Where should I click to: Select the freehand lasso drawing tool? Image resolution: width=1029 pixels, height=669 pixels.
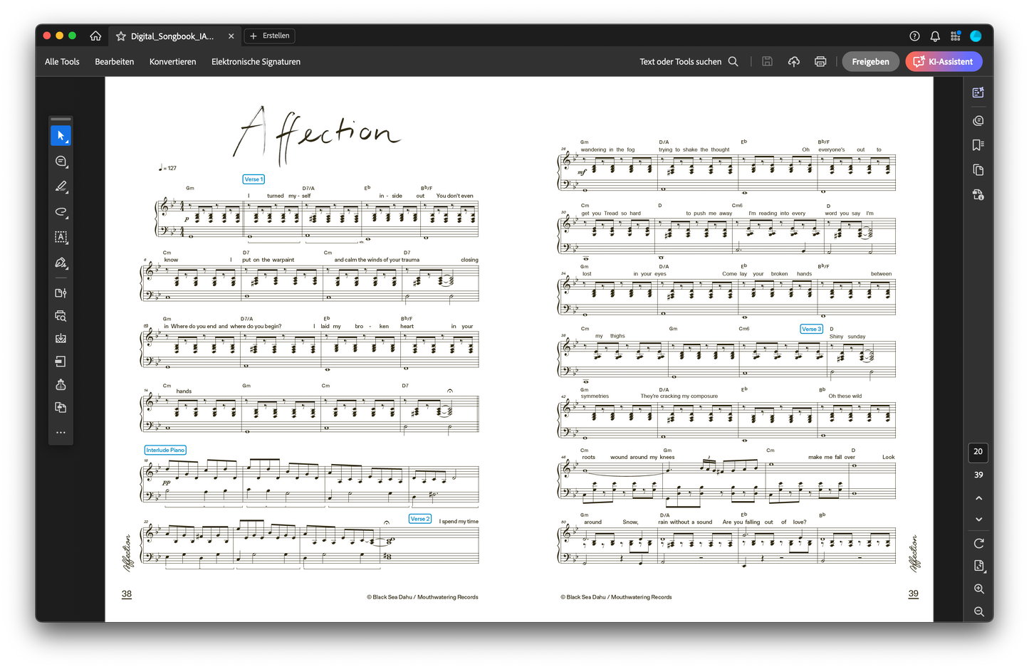click(61, 212)
